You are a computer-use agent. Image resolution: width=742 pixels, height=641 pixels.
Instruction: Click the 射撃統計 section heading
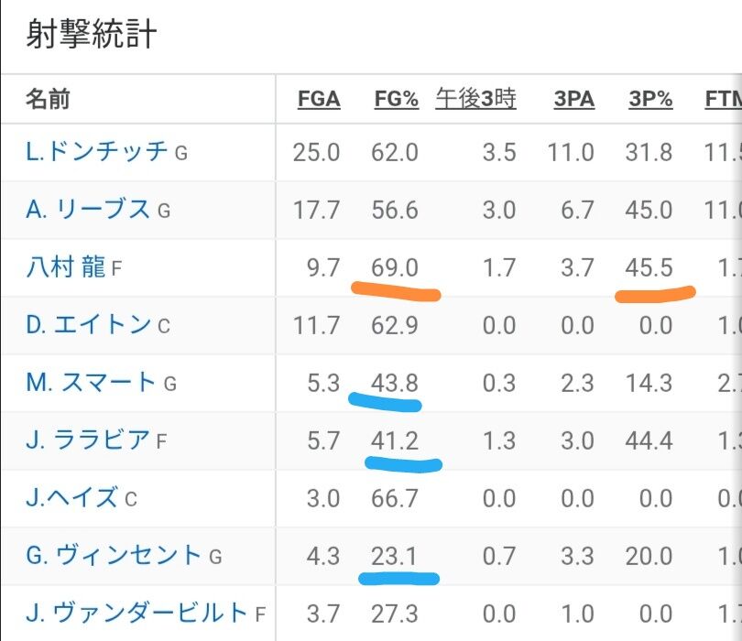91,34
